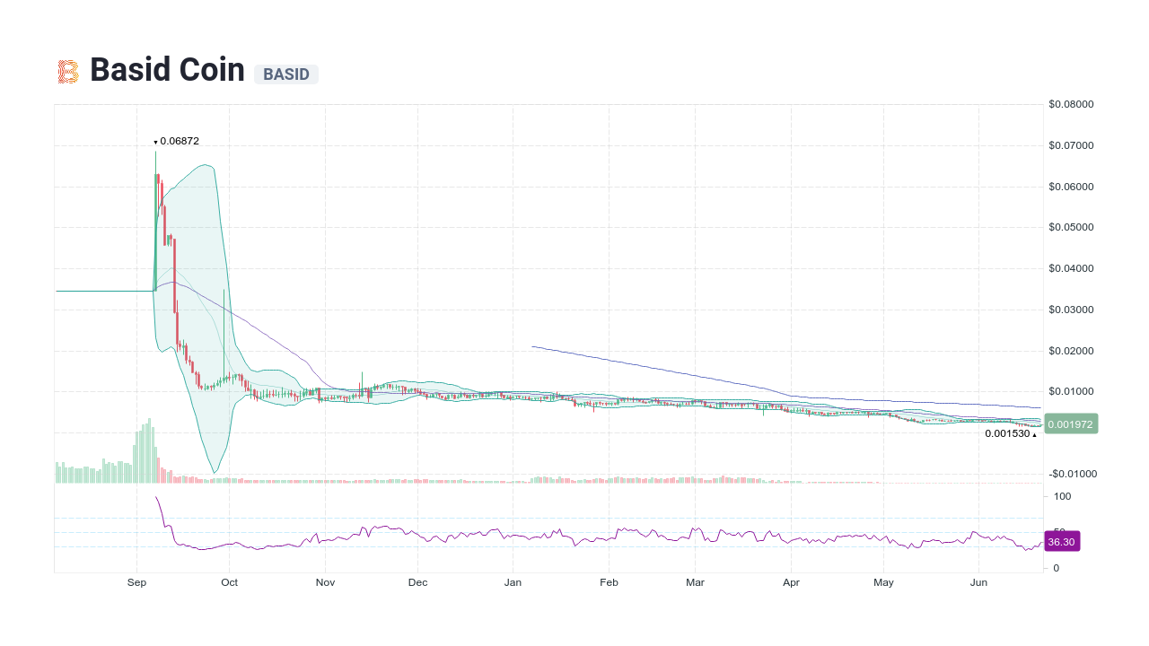Expand the -$0.01000 scale entry
Viewport: 1149px width, 646px height.
(x=1072, y=474)
